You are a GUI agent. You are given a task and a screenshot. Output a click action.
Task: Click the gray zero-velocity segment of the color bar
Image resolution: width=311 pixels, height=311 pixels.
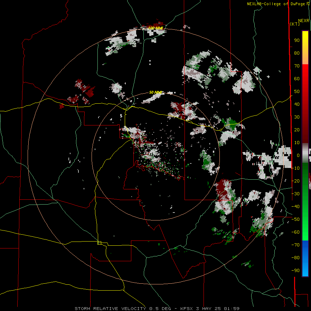click(x=305, y=153)
